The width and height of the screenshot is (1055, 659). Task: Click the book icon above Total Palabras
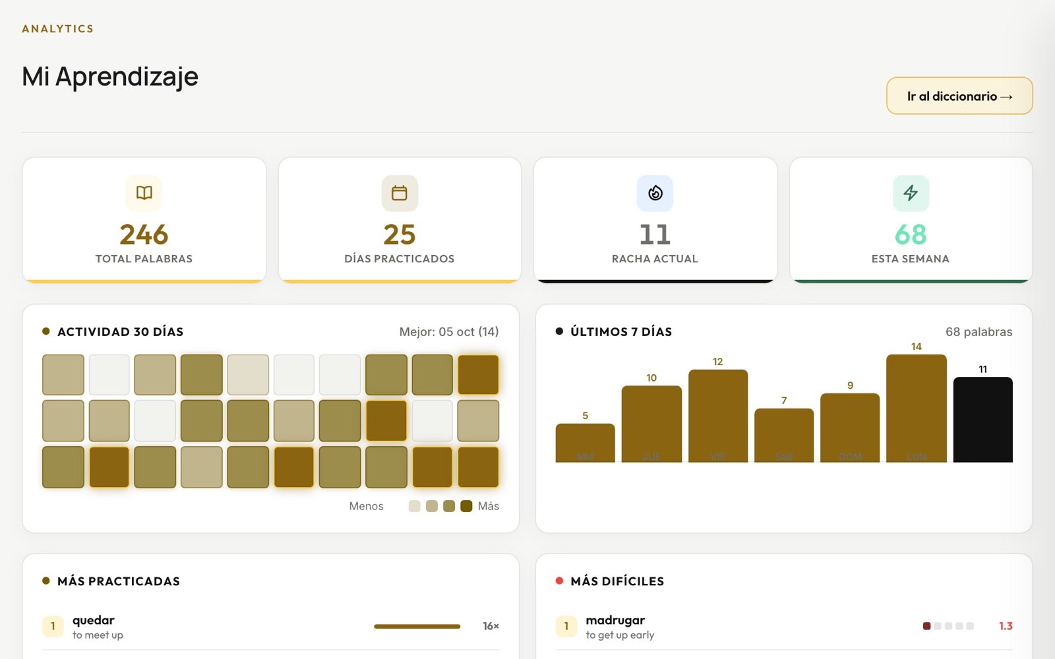[x=144, y=193]
